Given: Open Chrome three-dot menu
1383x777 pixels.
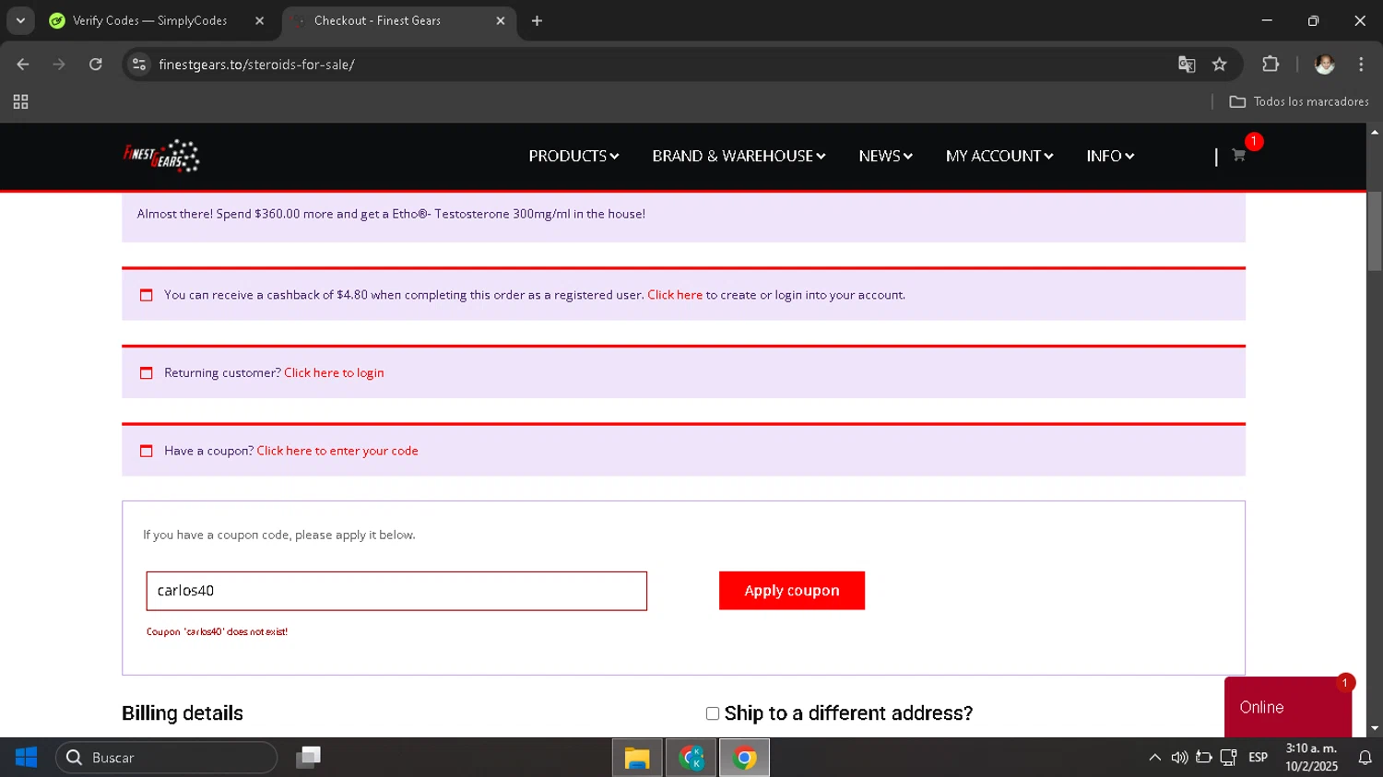Looking at the screenshot, I should (1361, 65).
